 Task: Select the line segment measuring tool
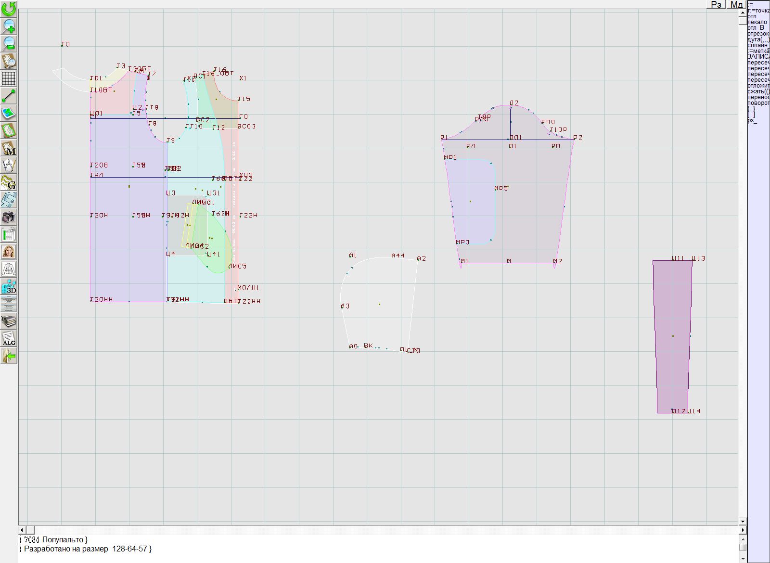point(9,96)
